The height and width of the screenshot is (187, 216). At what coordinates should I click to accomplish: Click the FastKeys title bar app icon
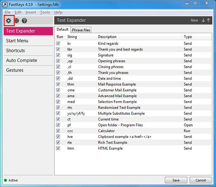[x=5, y=3]
